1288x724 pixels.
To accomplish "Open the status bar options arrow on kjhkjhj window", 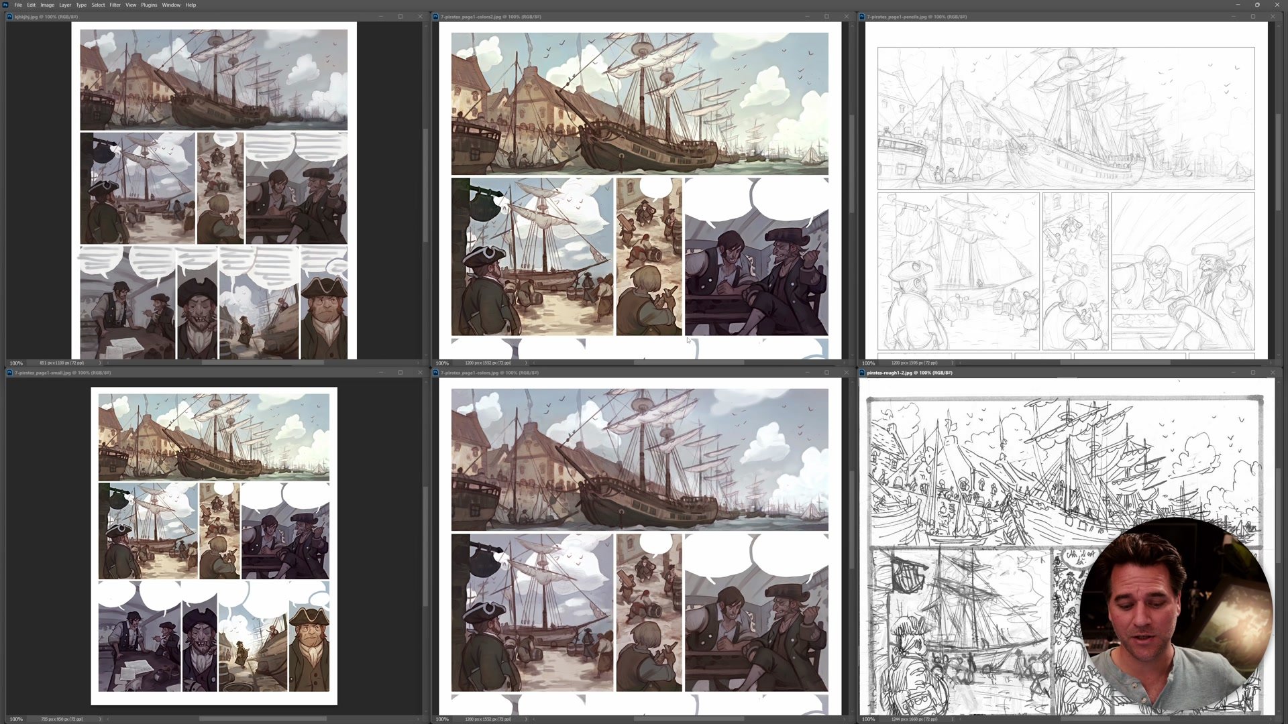I will (x=100, y=363).
